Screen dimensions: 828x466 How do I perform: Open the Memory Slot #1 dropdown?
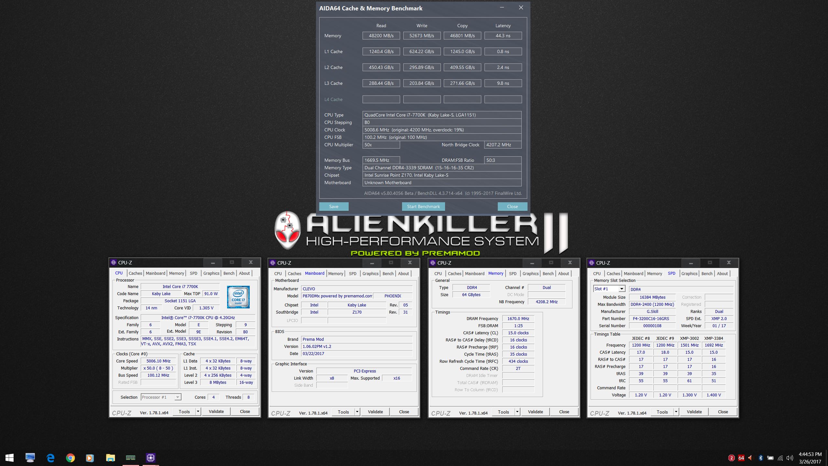point(621,289)
